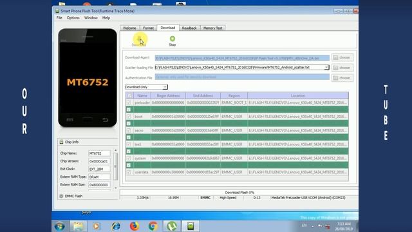412x232 pixels.
Task: Click the Chip Version field 0x0000ca01
Action: point(99,161)
